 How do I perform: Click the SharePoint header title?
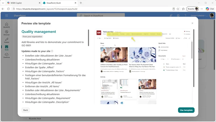19,15
